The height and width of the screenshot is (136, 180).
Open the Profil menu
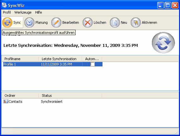7,12
